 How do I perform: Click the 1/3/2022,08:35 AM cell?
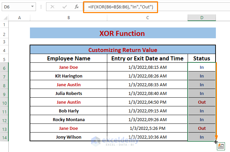pyautogui.click(x=147, y=85)
